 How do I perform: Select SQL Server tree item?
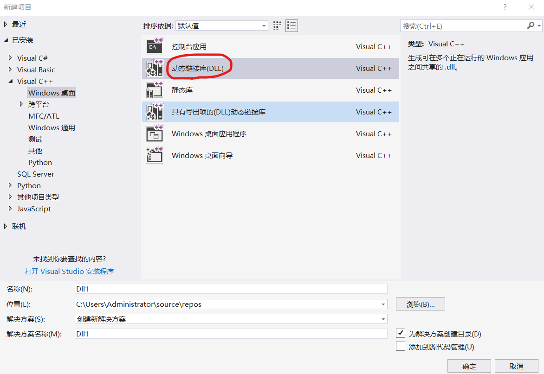(x=36, y=174)
